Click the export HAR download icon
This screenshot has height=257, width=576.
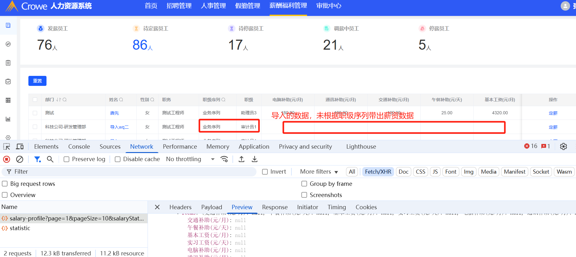tap(255, 159)
